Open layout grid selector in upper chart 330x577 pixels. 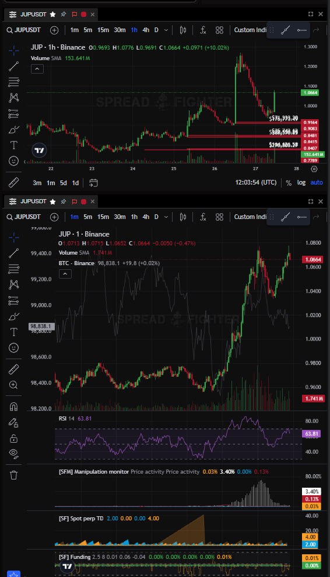pos(219,30)
